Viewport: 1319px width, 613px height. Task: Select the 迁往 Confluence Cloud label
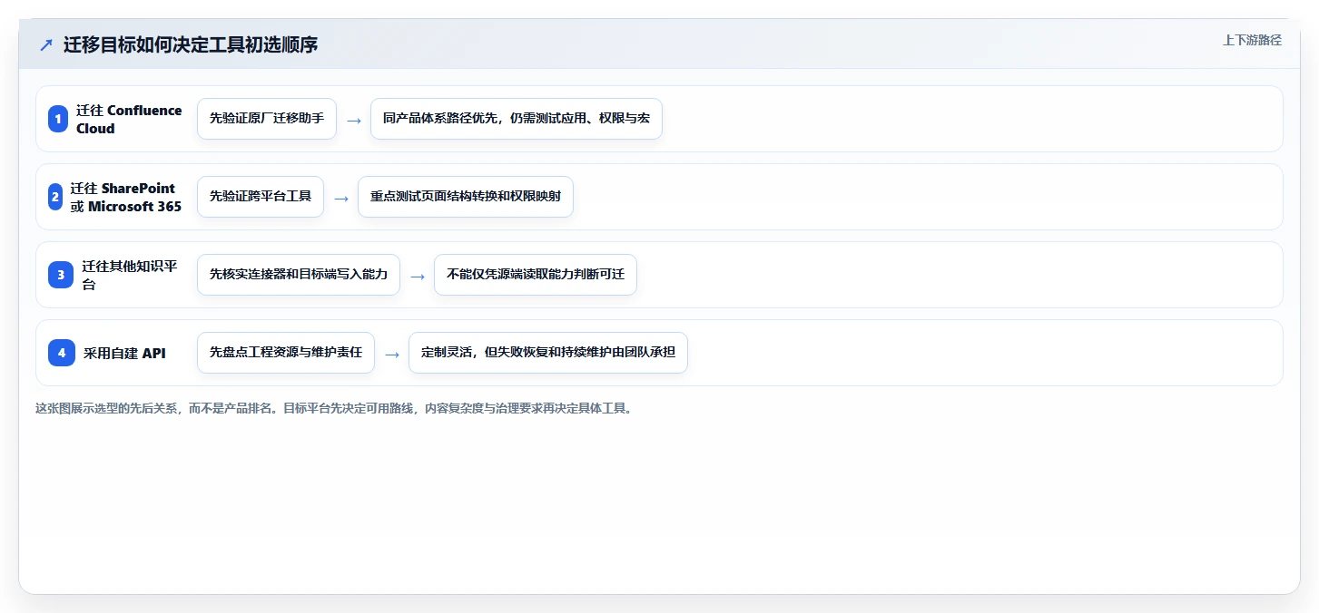tap(129, 119)
